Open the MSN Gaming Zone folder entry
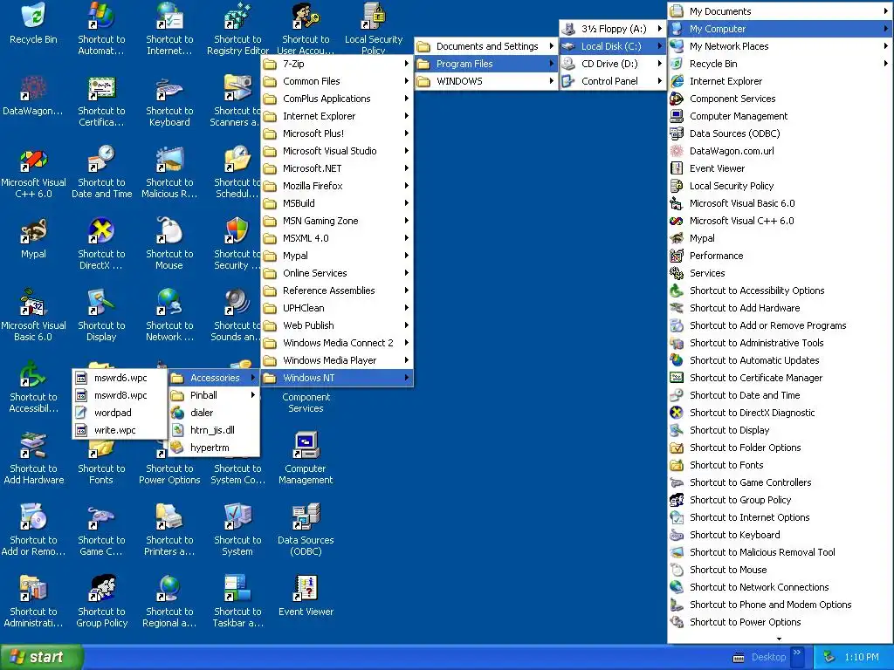Screen dimensions: 894x670 337,221
